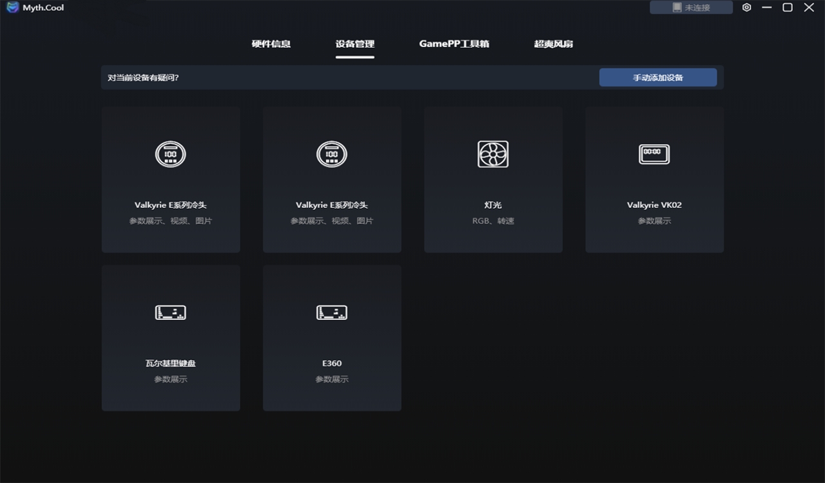Maximize the Myth.Cool window
Viewport: 825px width, 483px height.
click(788, 8)
